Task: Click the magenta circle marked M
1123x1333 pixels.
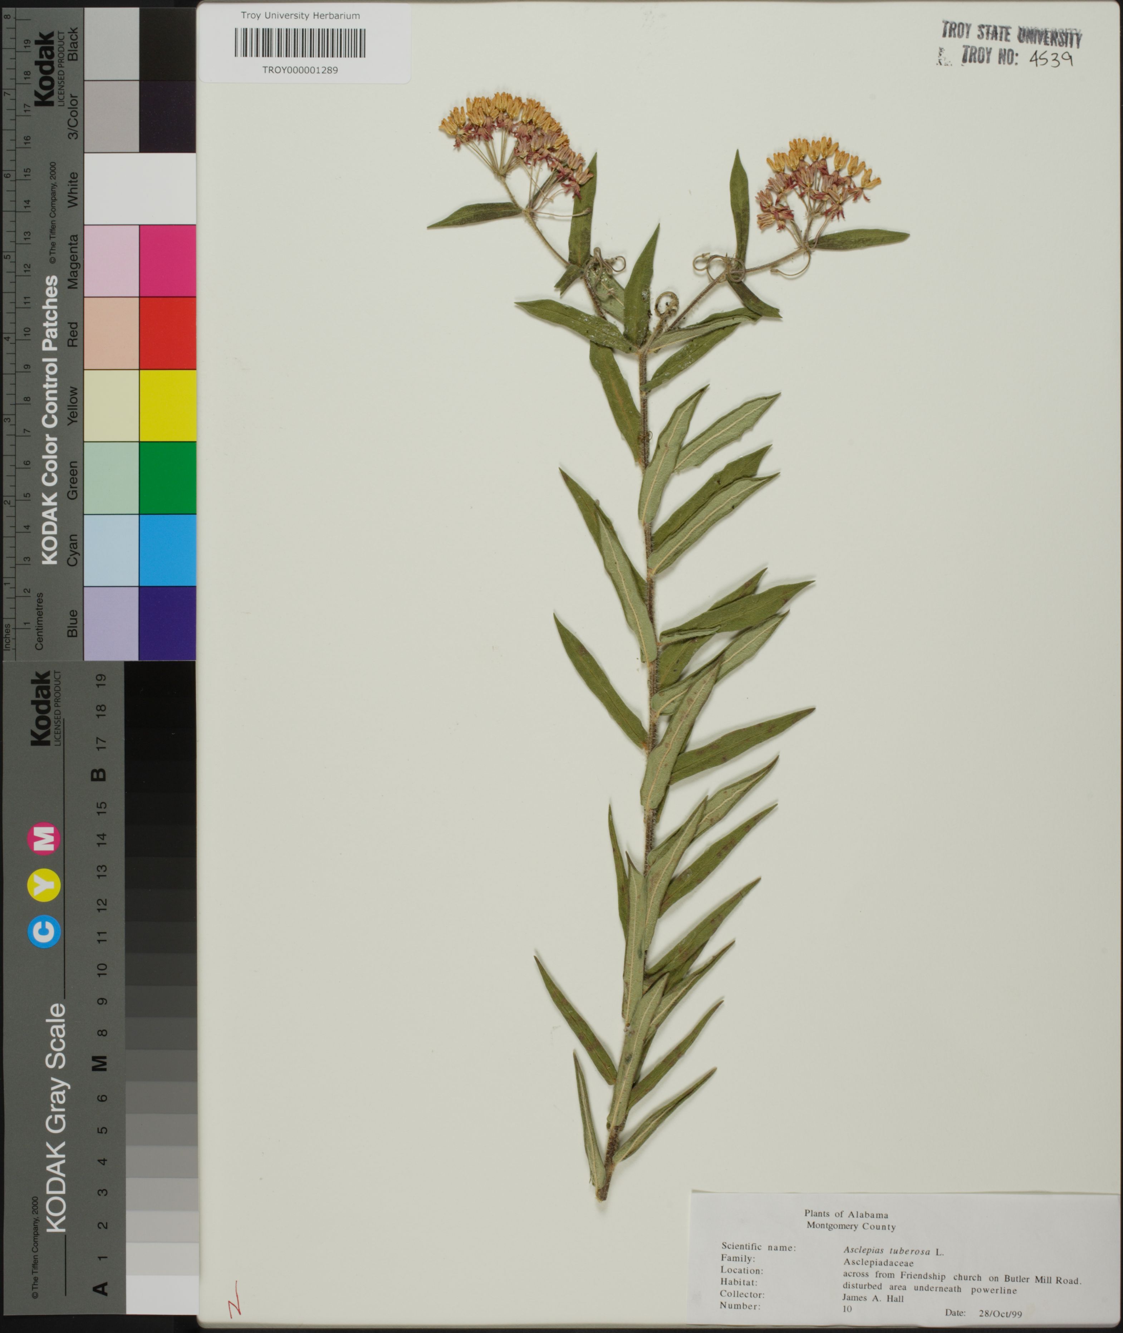Action: pyautogui.click(x=45, y=838)
